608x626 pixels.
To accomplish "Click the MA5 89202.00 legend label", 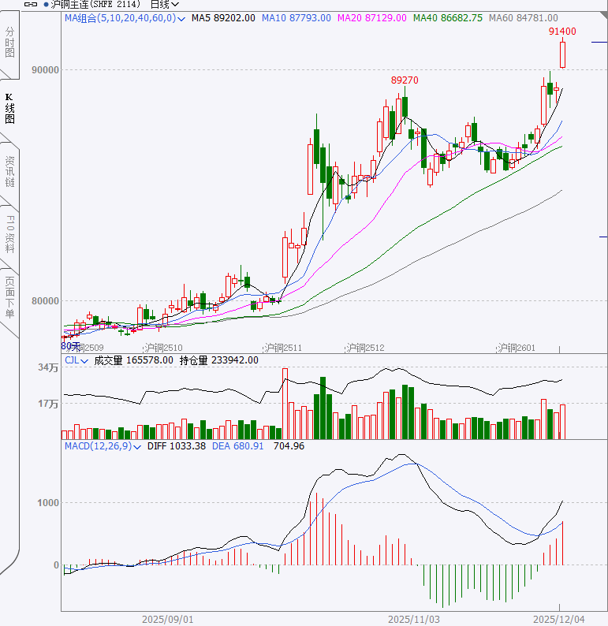I will (223, 17).
